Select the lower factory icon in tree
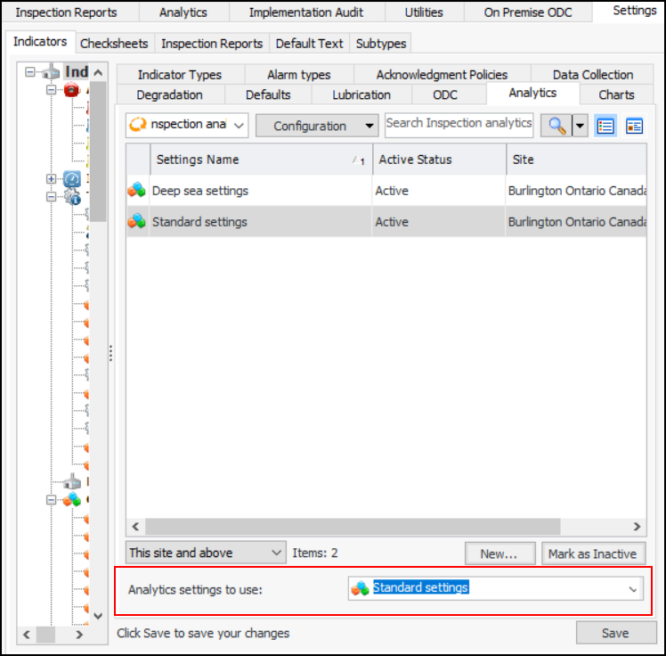This screenshot has height=656, width=666. click(72, 481)
